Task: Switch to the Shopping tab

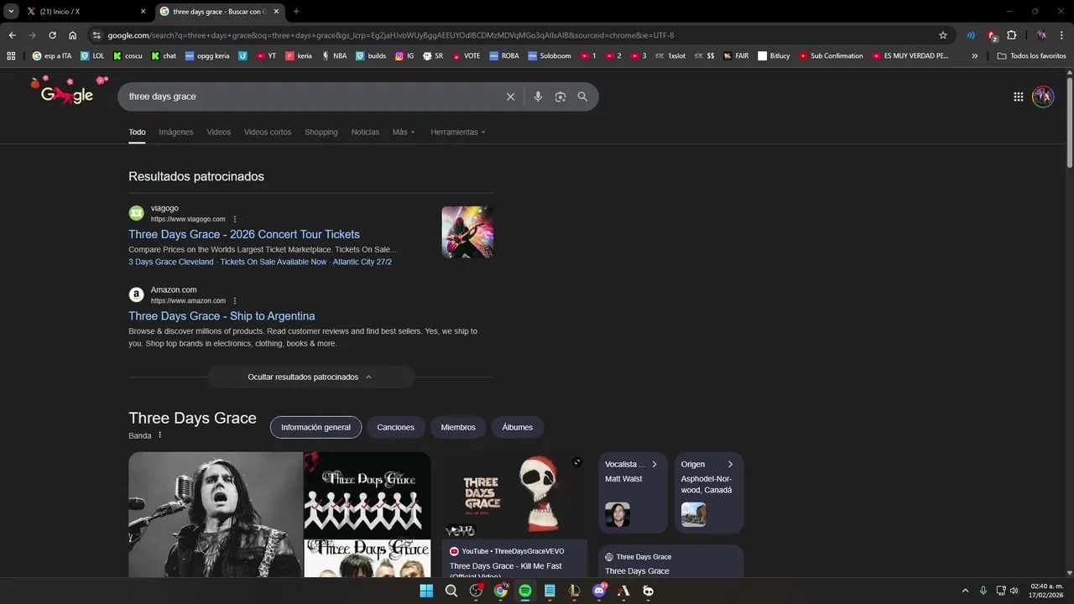Action: (321, 132)
